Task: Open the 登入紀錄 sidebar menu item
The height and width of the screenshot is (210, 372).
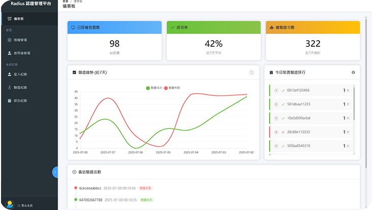Action: click(20, 74)
